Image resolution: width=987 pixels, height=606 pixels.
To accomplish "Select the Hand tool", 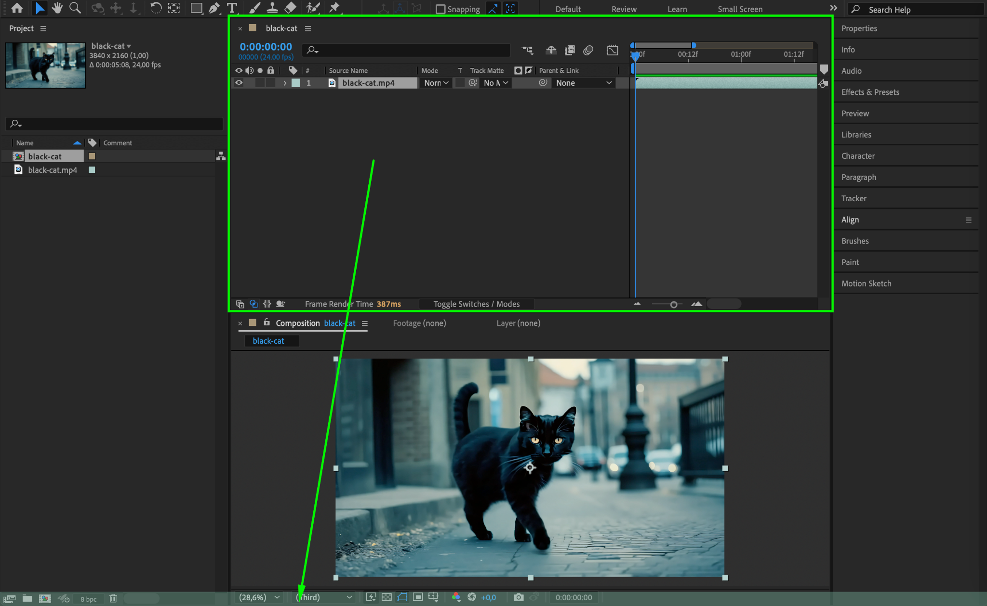I will (x=57, y=8).
